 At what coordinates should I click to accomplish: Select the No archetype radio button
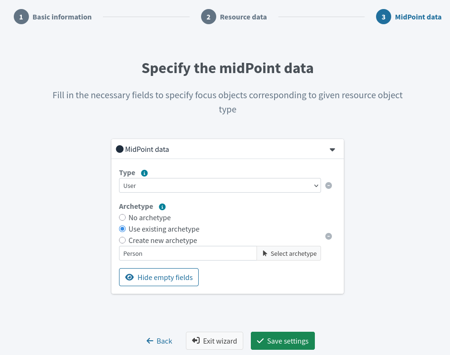122,217
